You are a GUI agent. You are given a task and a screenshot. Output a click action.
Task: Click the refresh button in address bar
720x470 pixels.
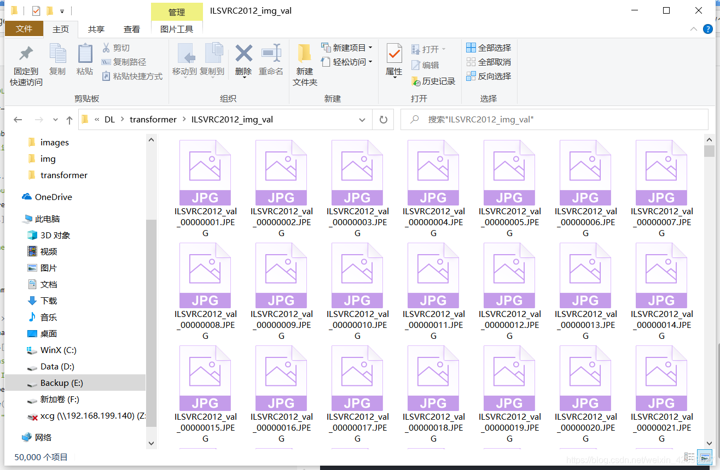click(384, 119)
